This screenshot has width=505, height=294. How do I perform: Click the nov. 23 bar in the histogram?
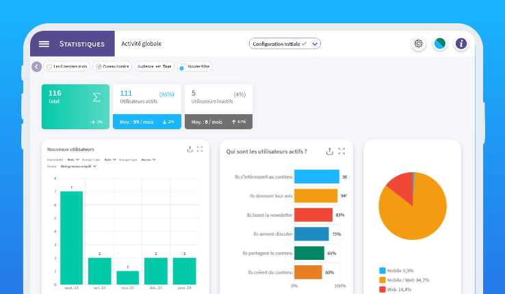point(127,278)
